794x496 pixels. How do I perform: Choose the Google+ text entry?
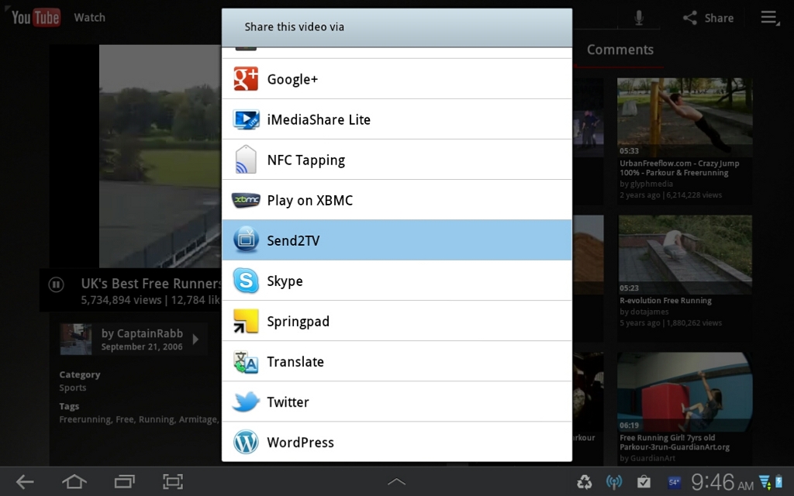tap(292, 80)
